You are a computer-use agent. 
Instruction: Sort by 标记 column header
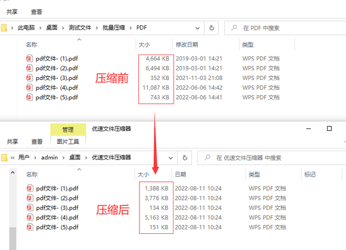(310, 174)
